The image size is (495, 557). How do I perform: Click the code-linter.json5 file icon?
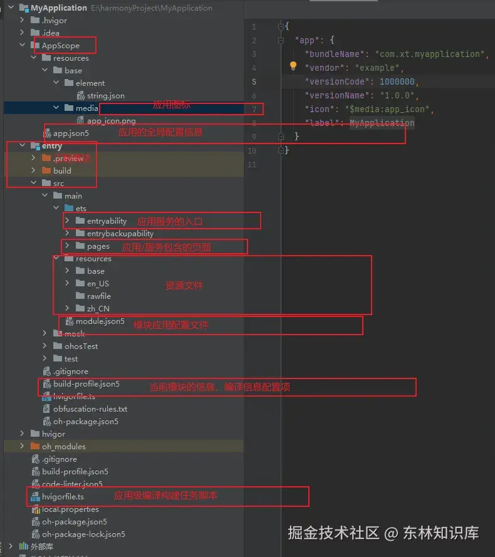click(36, 484)
